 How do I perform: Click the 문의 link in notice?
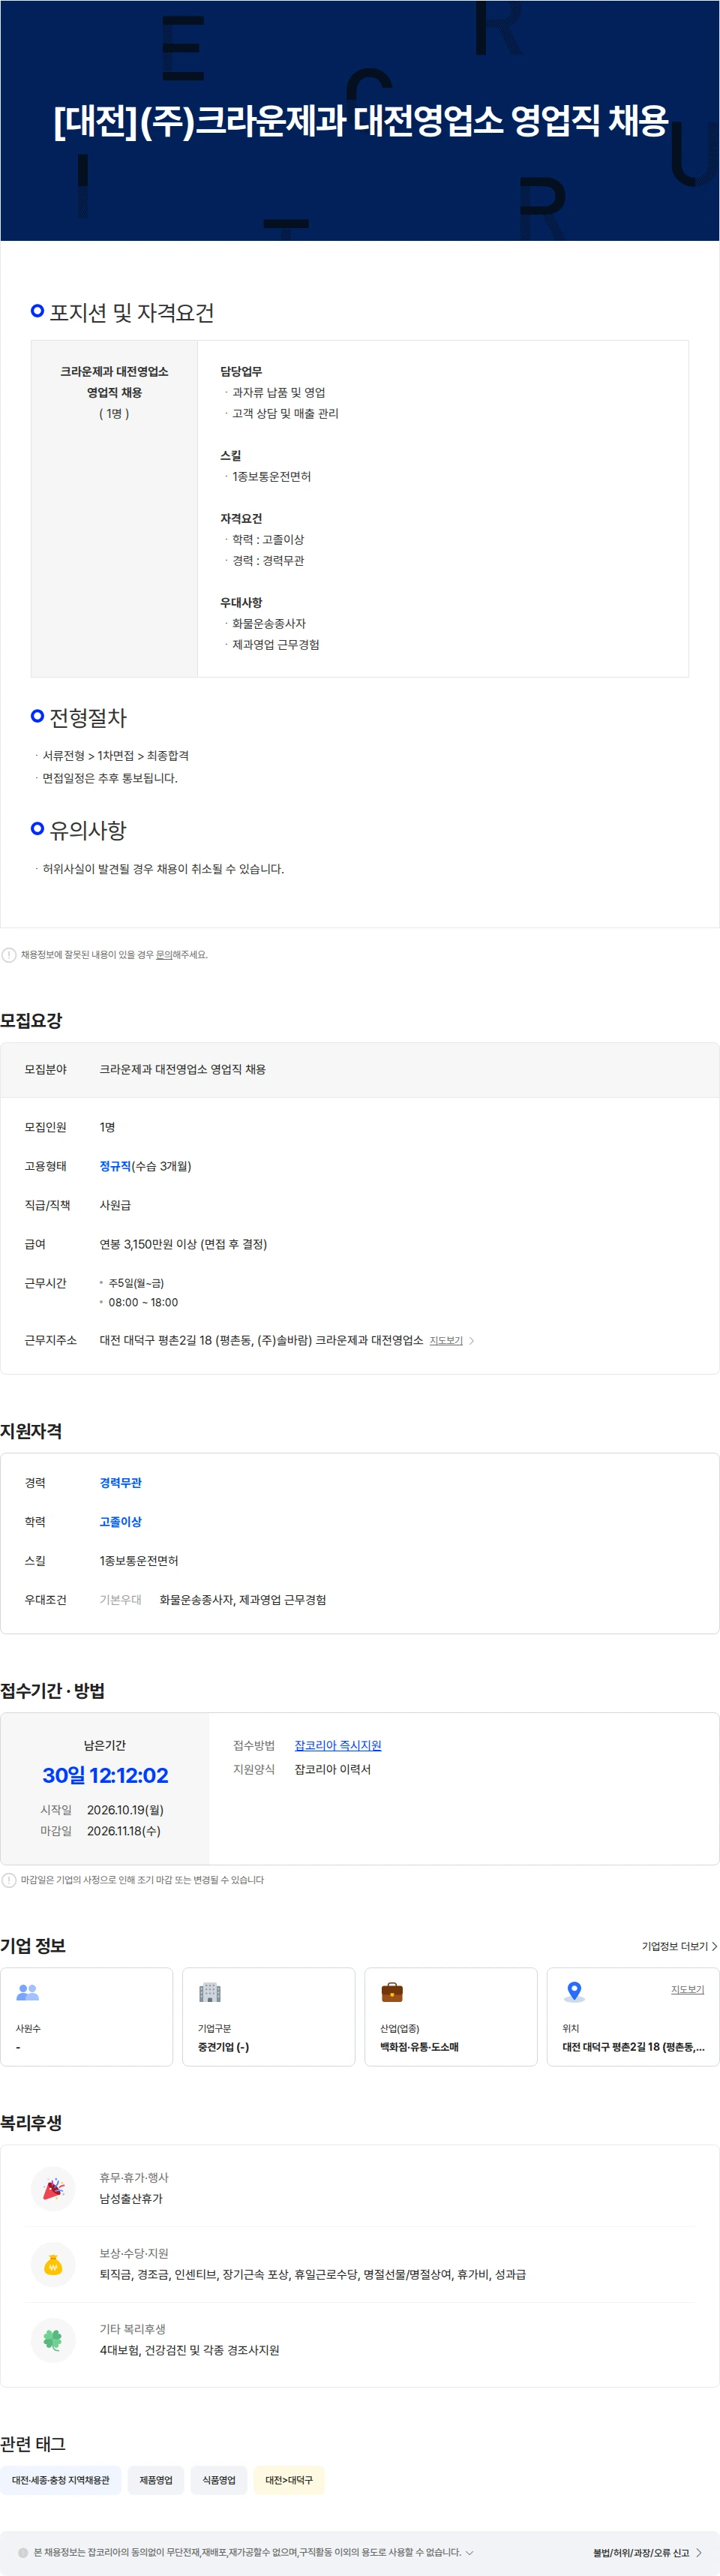[164, 955]
